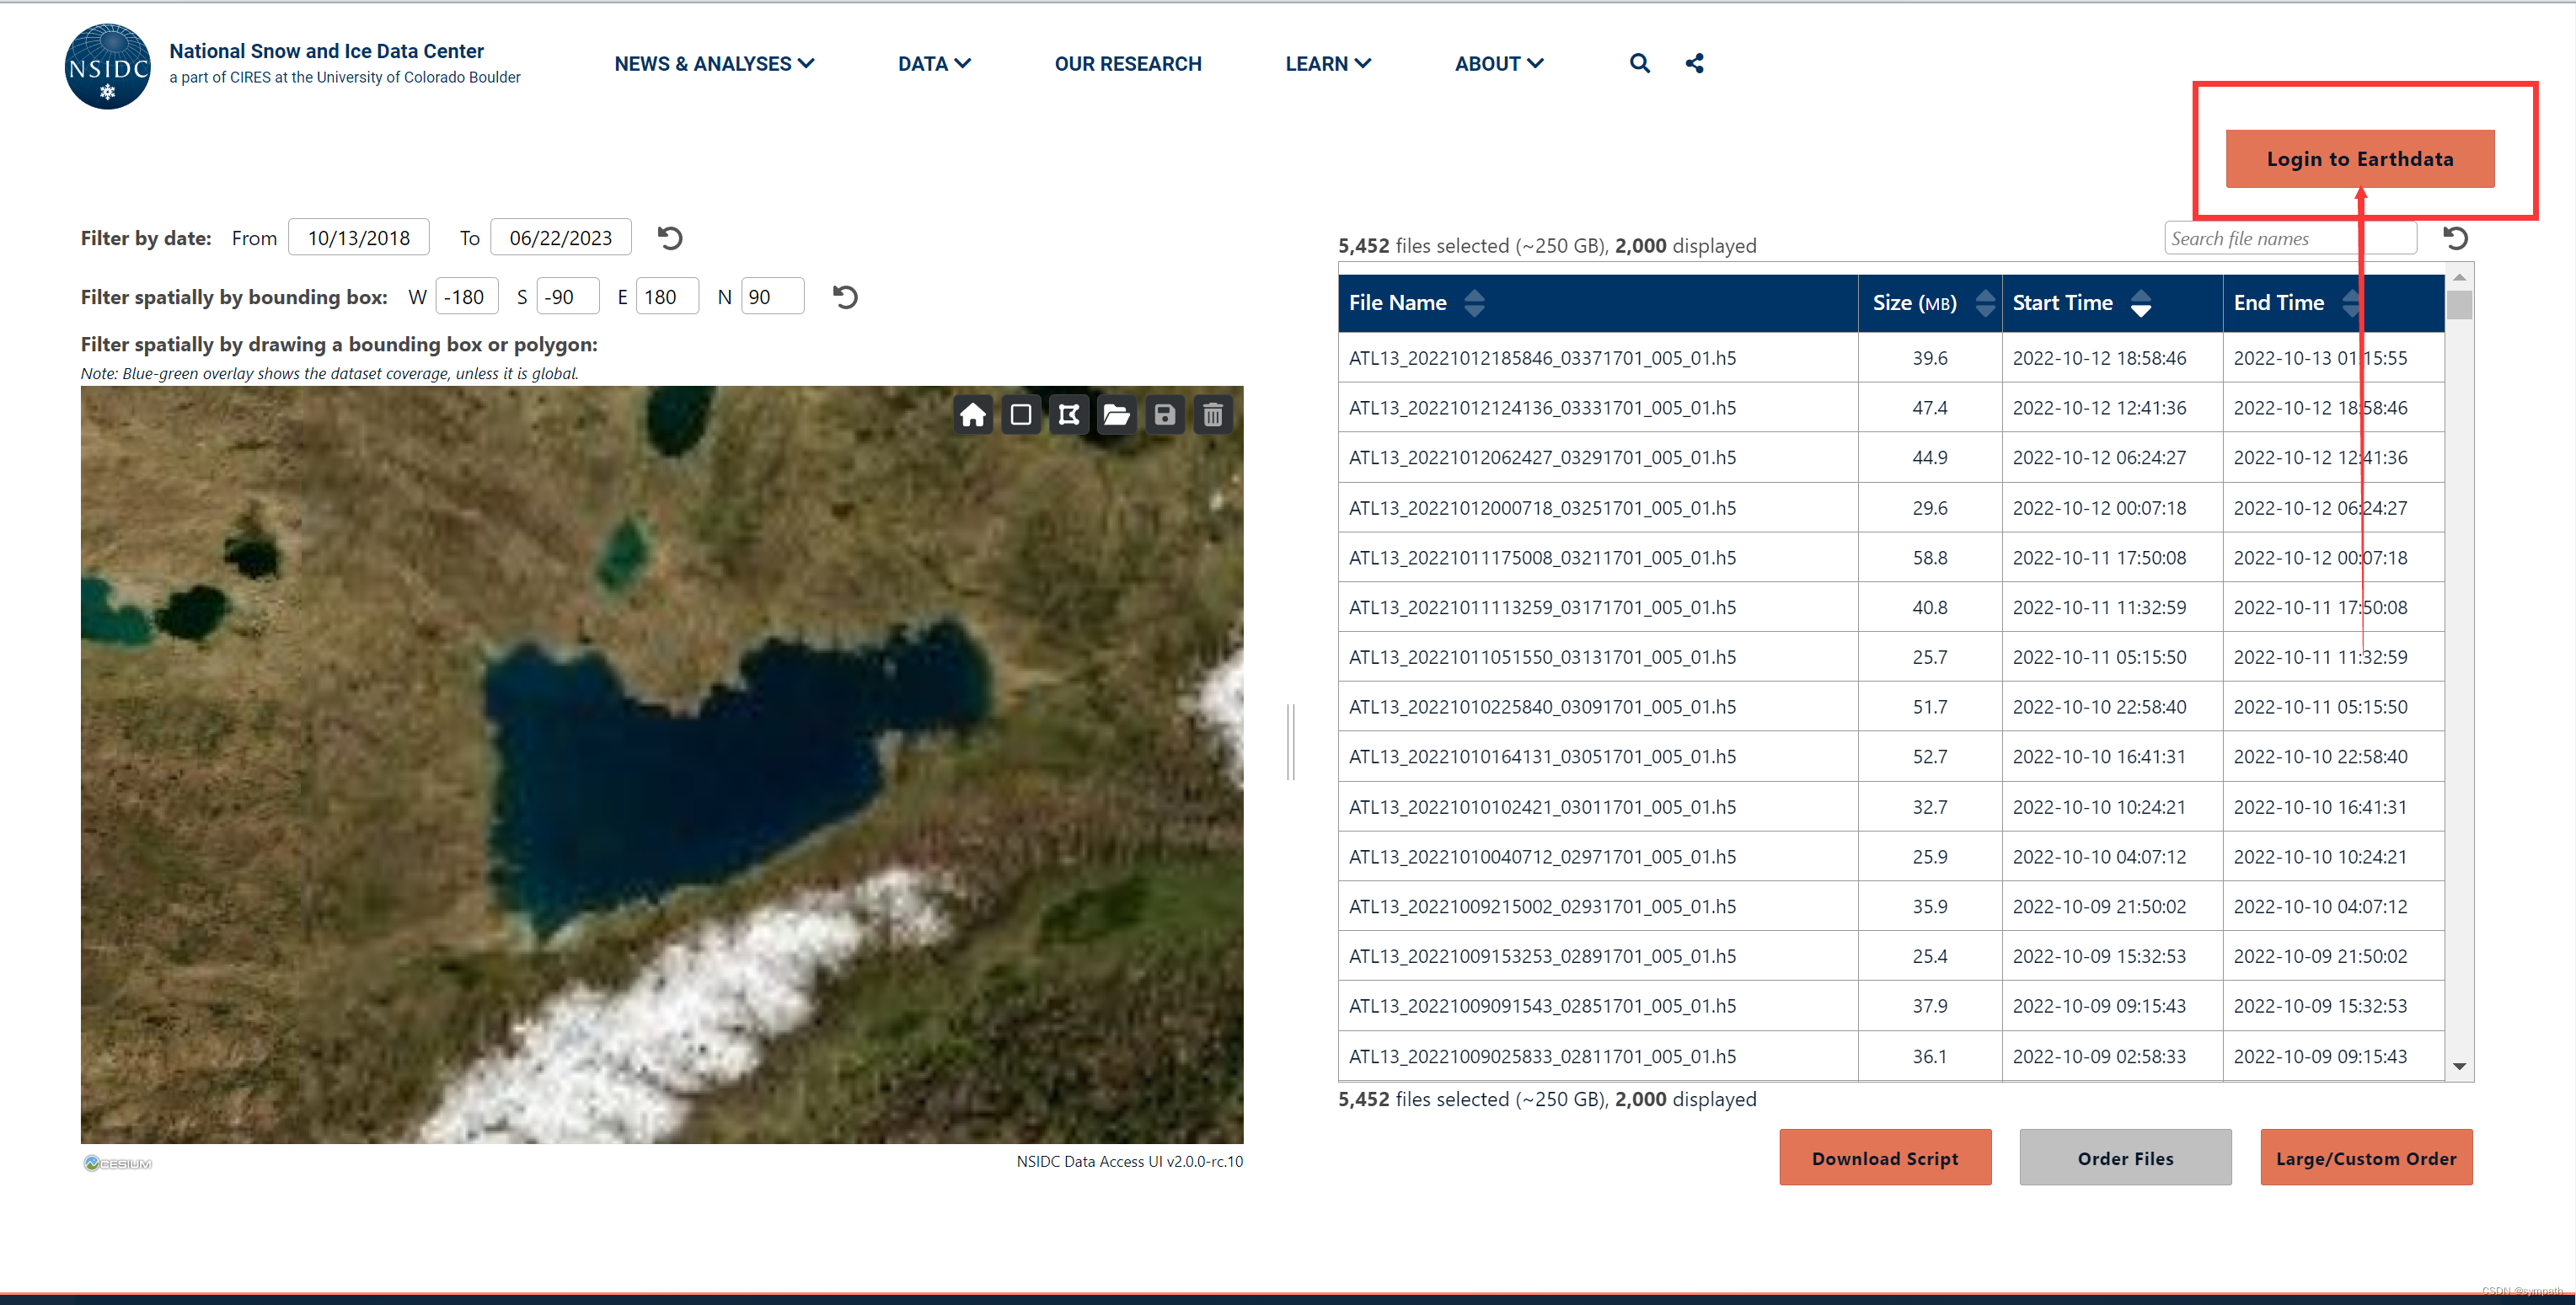Screen dimensions: 2576x1305
Task: Click the Download Script button
Action: point(1884,1158)
